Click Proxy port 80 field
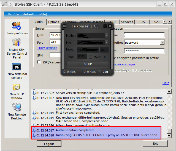The width and height of the screenshot is (176, 151). click(x=104, y=50)
